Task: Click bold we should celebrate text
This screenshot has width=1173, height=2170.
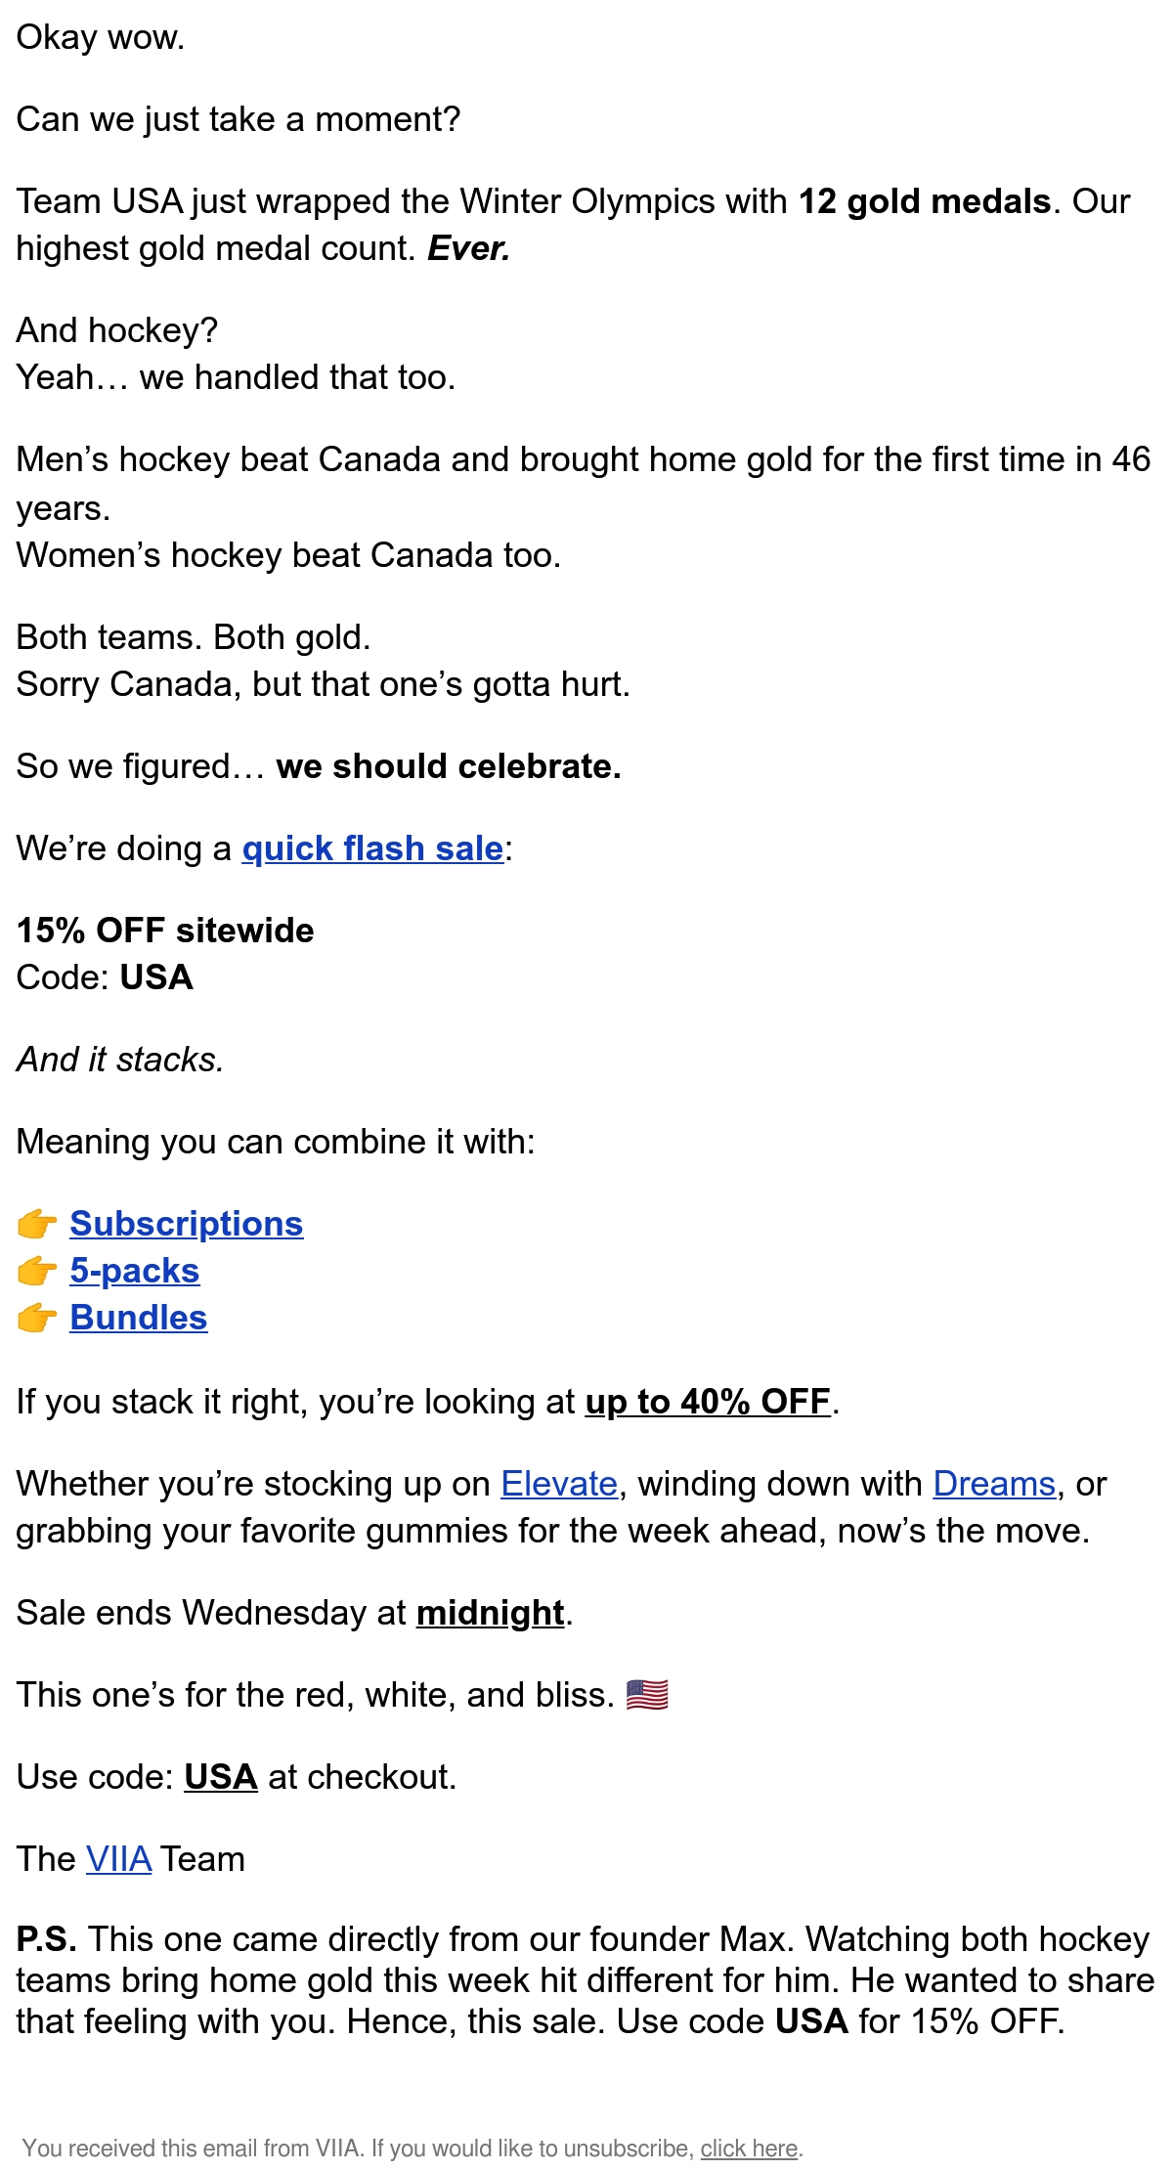Action: tap(449, 766)
